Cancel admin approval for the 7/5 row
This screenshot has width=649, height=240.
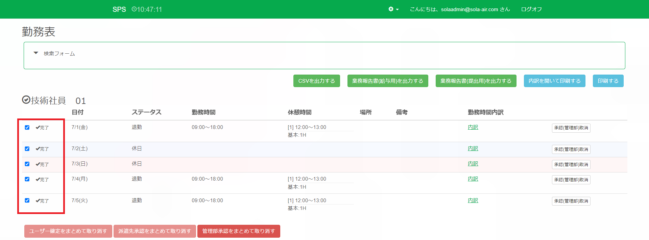coord(571,201)
